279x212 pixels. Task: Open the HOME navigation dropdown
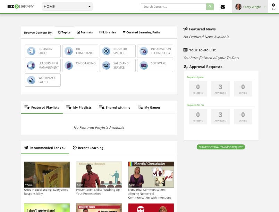pos(67,7)
